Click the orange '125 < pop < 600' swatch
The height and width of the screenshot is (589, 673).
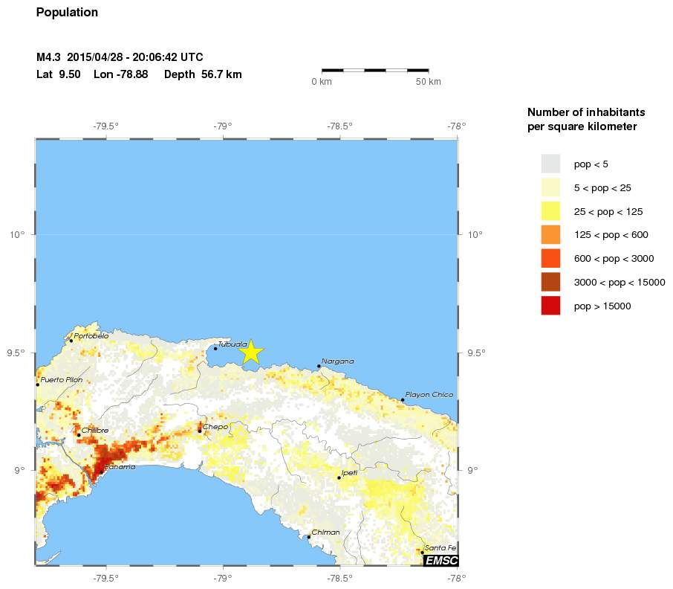pyautogui.click(x=550, y=234)
